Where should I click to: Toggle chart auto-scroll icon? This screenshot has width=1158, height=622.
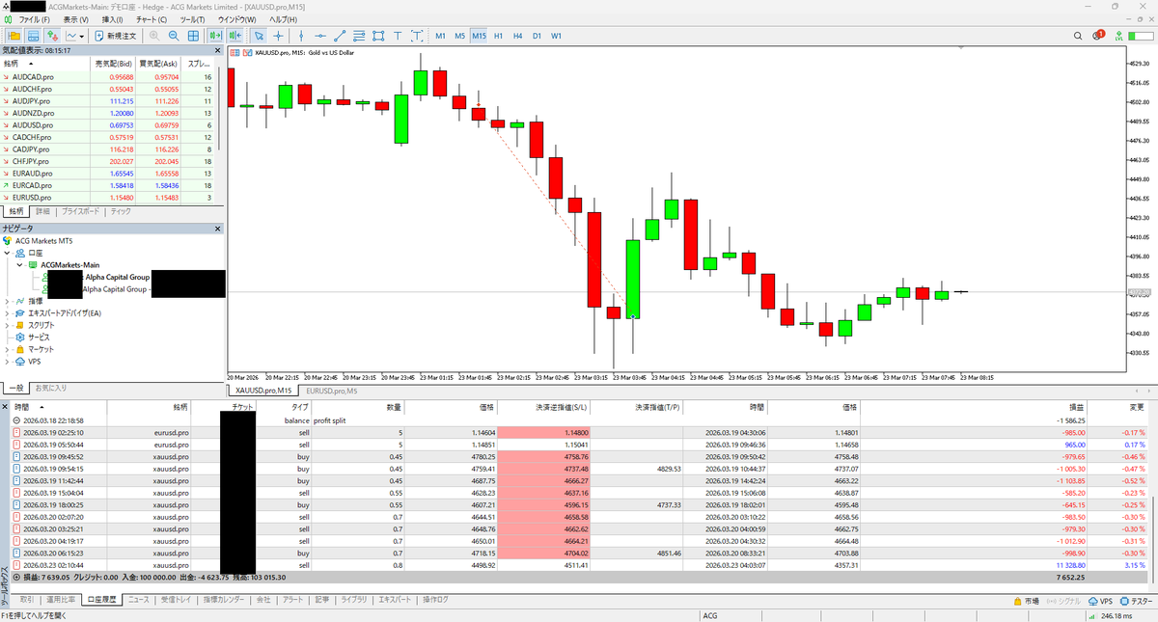tap(215, 37)
